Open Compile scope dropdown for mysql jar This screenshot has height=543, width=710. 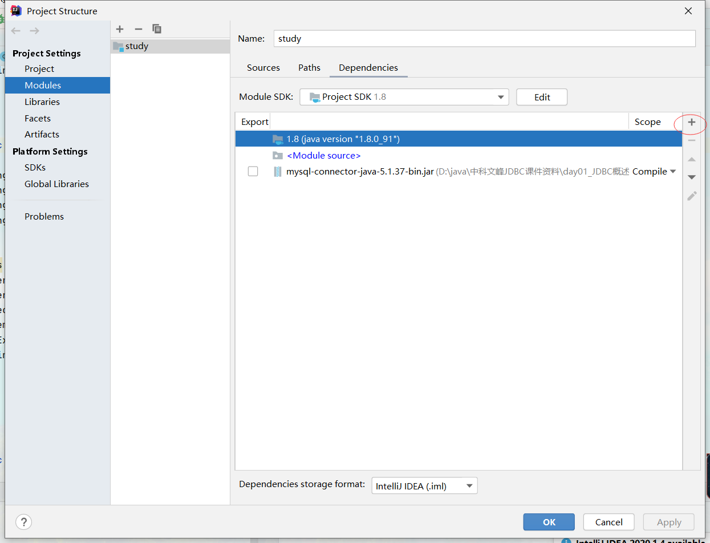[x=654, y=172]
